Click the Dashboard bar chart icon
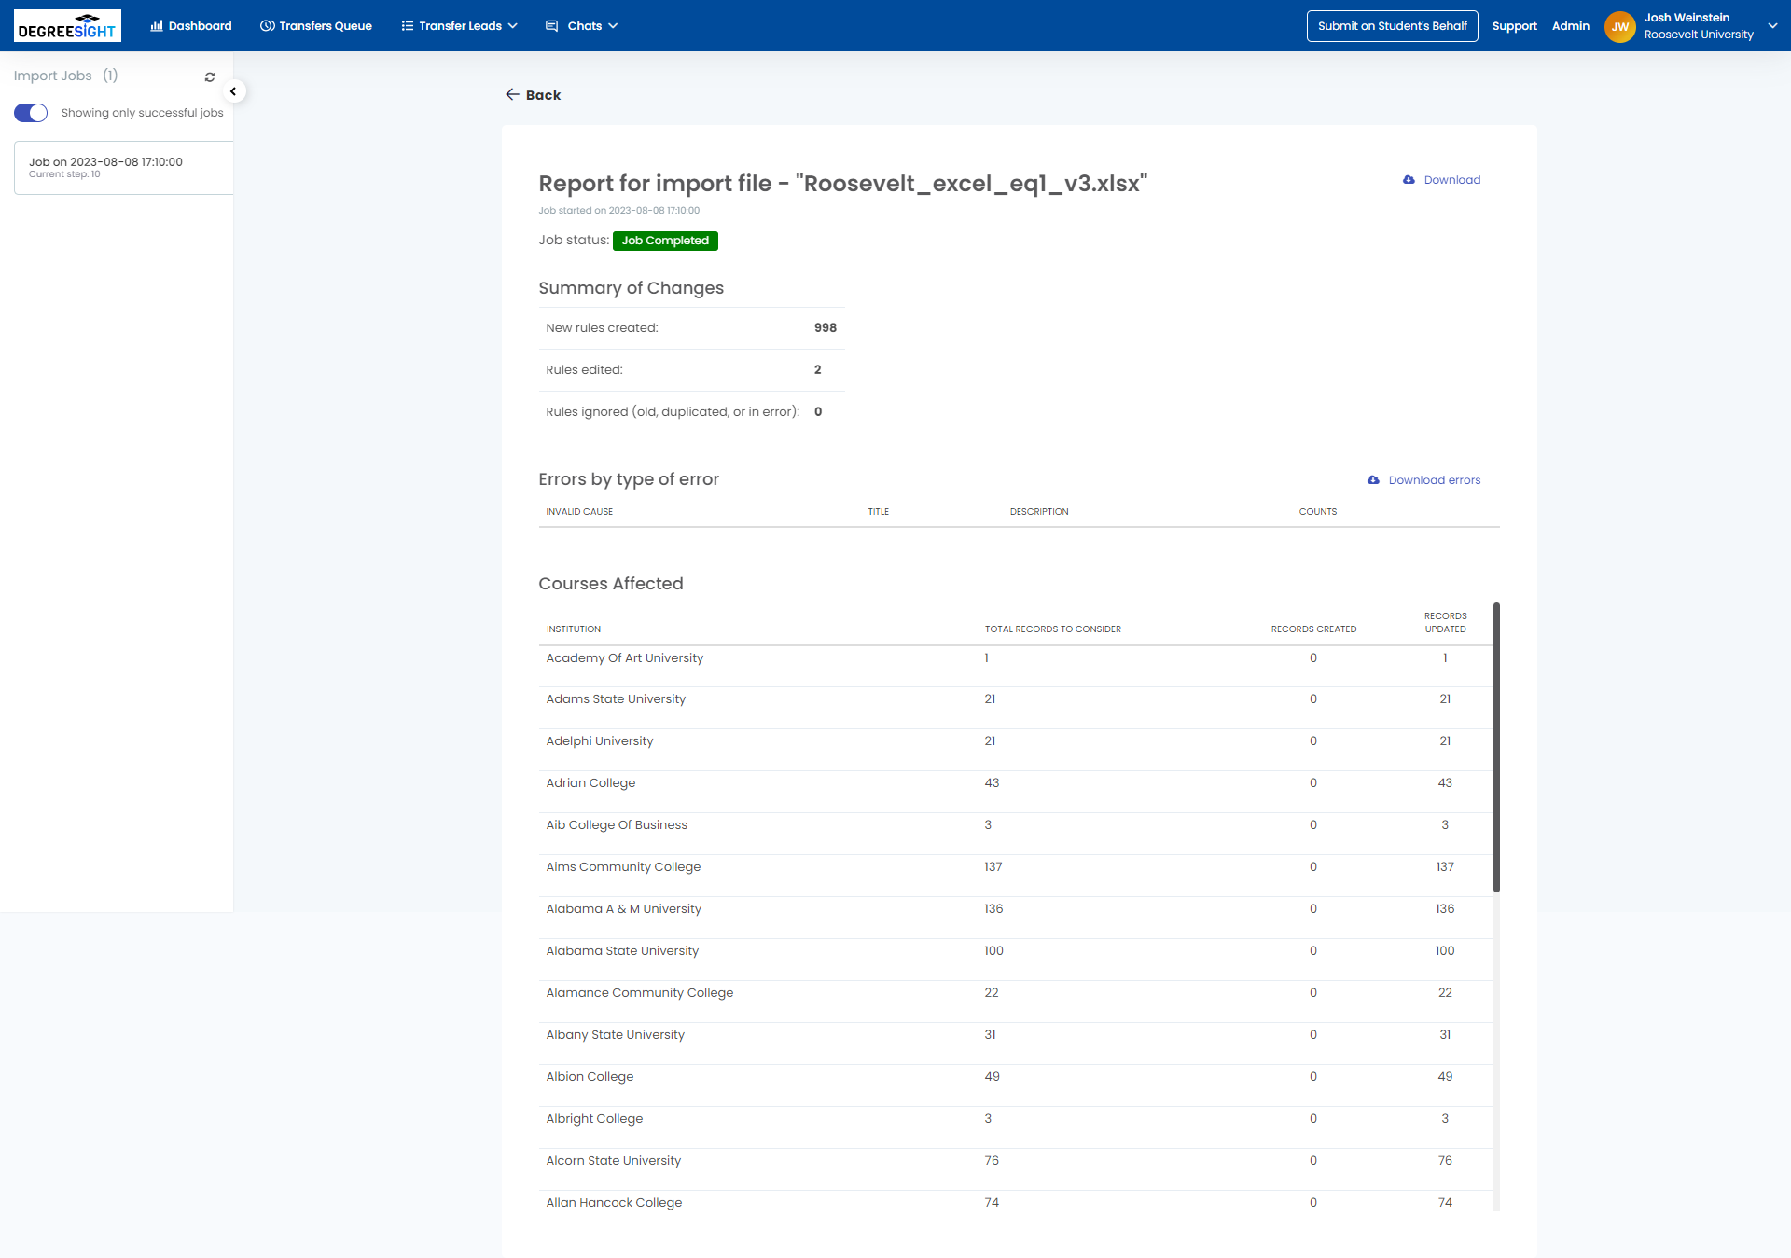 [157, 26]
